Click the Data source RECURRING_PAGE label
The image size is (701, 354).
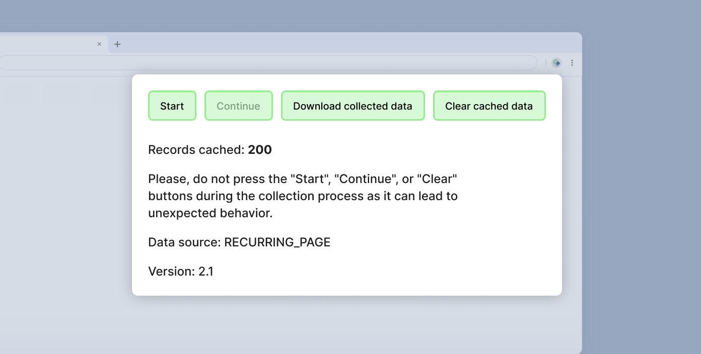(x=239, y=242)
